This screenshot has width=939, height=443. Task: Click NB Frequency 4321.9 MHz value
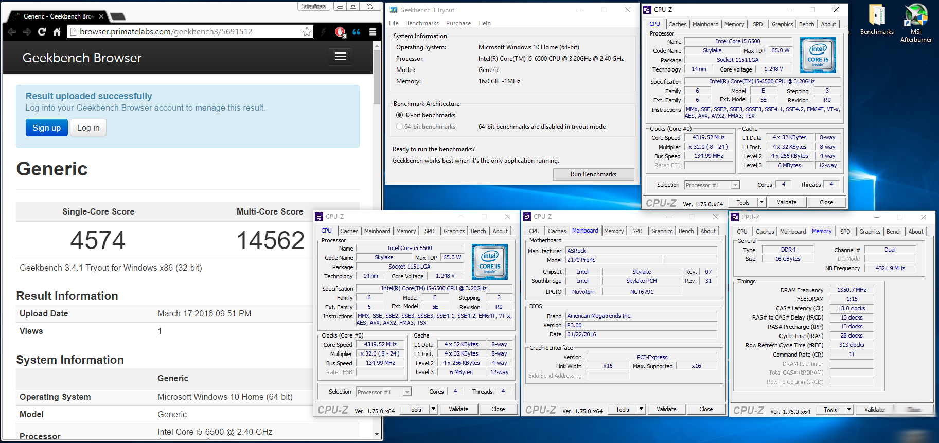coord(890,268)
